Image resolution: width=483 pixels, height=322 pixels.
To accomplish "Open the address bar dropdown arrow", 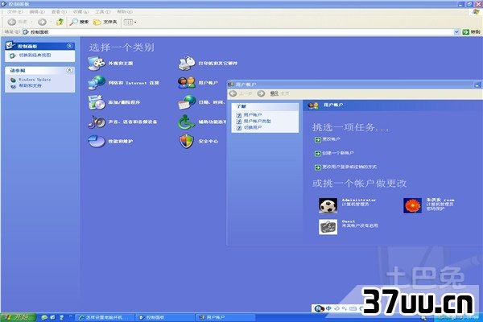I will (456, 31).
